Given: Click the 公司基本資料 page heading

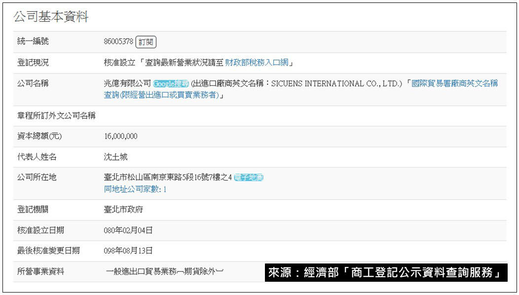Looking at the screenshot, I should point(51,17).
